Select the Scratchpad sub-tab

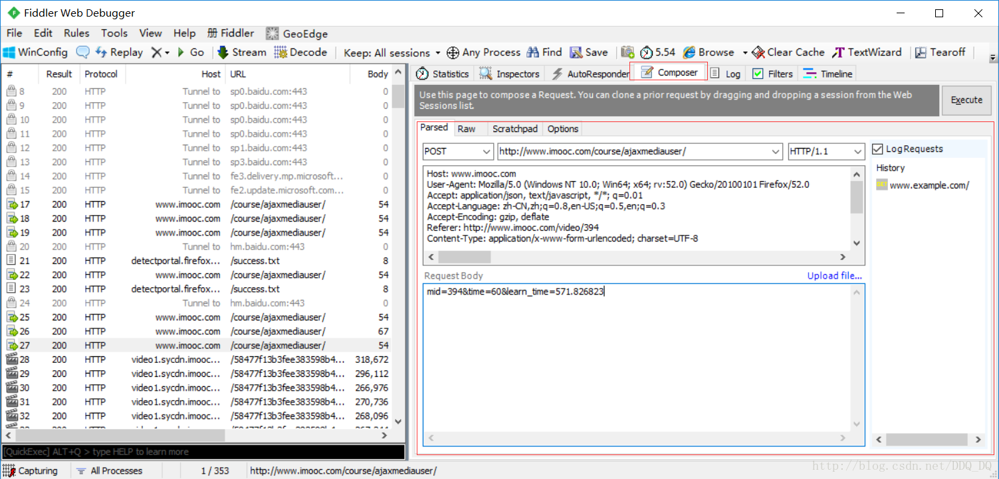515,129
